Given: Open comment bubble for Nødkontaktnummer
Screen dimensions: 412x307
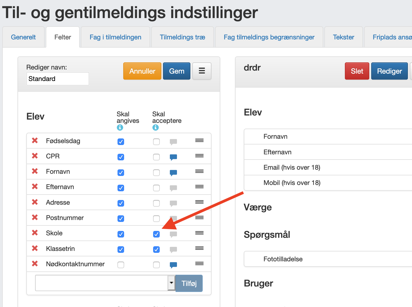Looking at the screenshot, I should (173, 265).
